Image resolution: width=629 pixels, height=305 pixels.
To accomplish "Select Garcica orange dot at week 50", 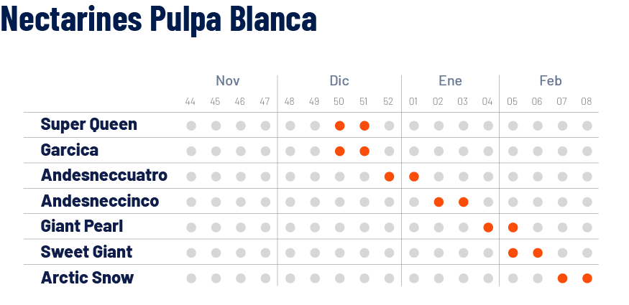I will pos(339,151).
